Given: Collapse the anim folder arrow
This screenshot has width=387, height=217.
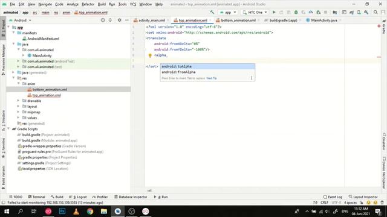Looking at the screenshot, I should pos(19,84).
